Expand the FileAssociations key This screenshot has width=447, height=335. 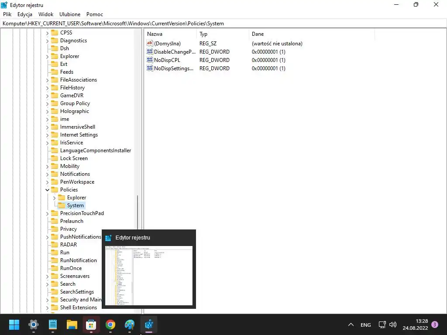click(47, 80)
